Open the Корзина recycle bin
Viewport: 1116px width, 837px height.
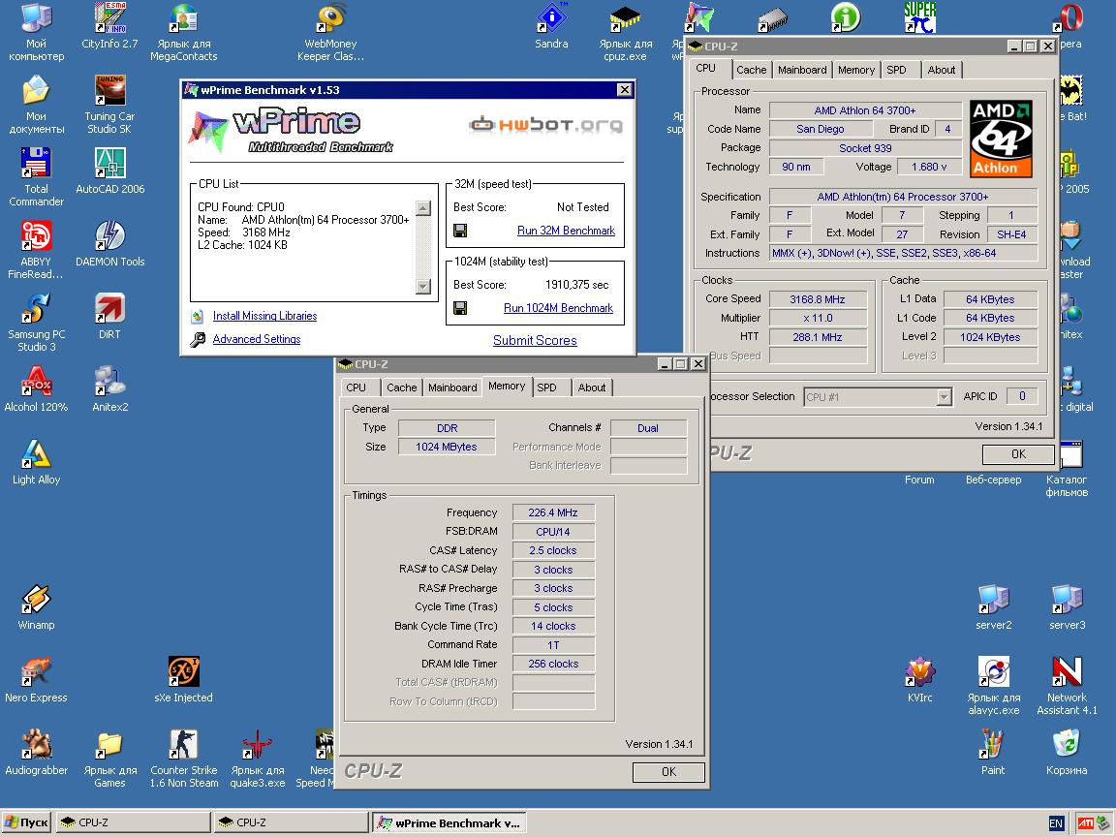pyautogui.click(x=1067, y=746)
